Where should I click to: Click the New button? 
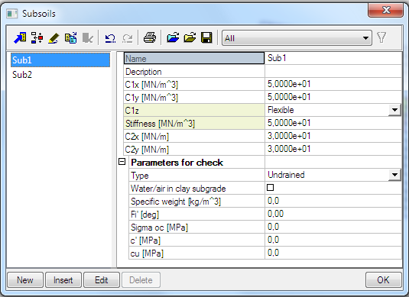click(25, 280)
